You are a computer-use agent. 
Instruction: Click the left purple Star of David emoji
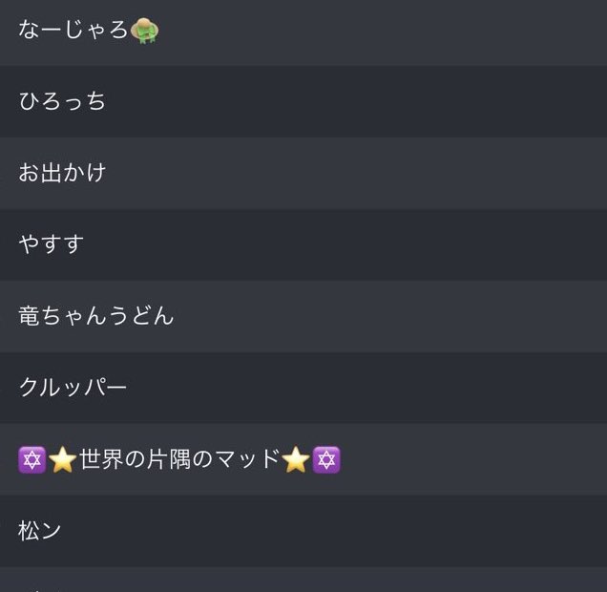pyautogui.click(x=32, y=460)
